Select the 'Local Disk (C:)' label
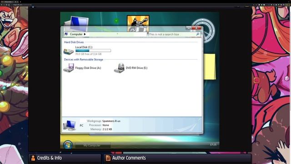This screenshot has height=164, width=291. point(84,47)
